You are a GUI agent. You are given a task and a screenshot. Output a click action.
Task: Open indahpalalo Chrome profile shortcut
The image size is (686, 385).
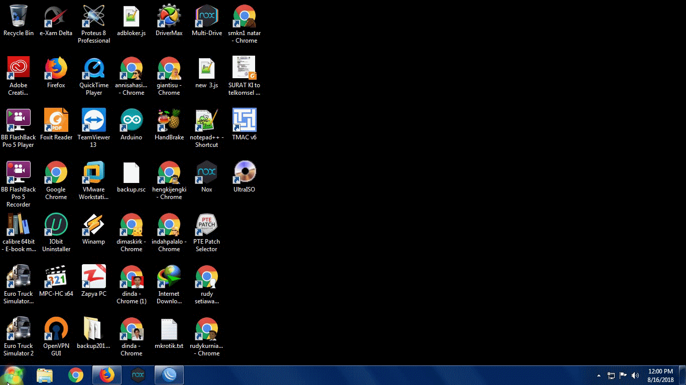[x=169, y=233]
